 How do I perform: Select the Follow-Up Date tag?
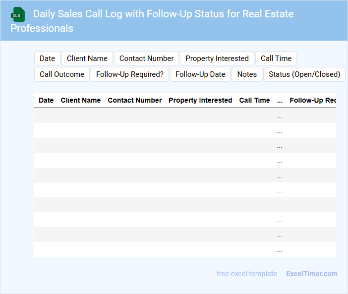200,74
